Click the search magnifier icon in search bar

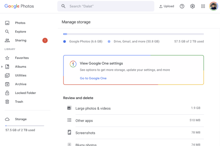coord(63,6)
